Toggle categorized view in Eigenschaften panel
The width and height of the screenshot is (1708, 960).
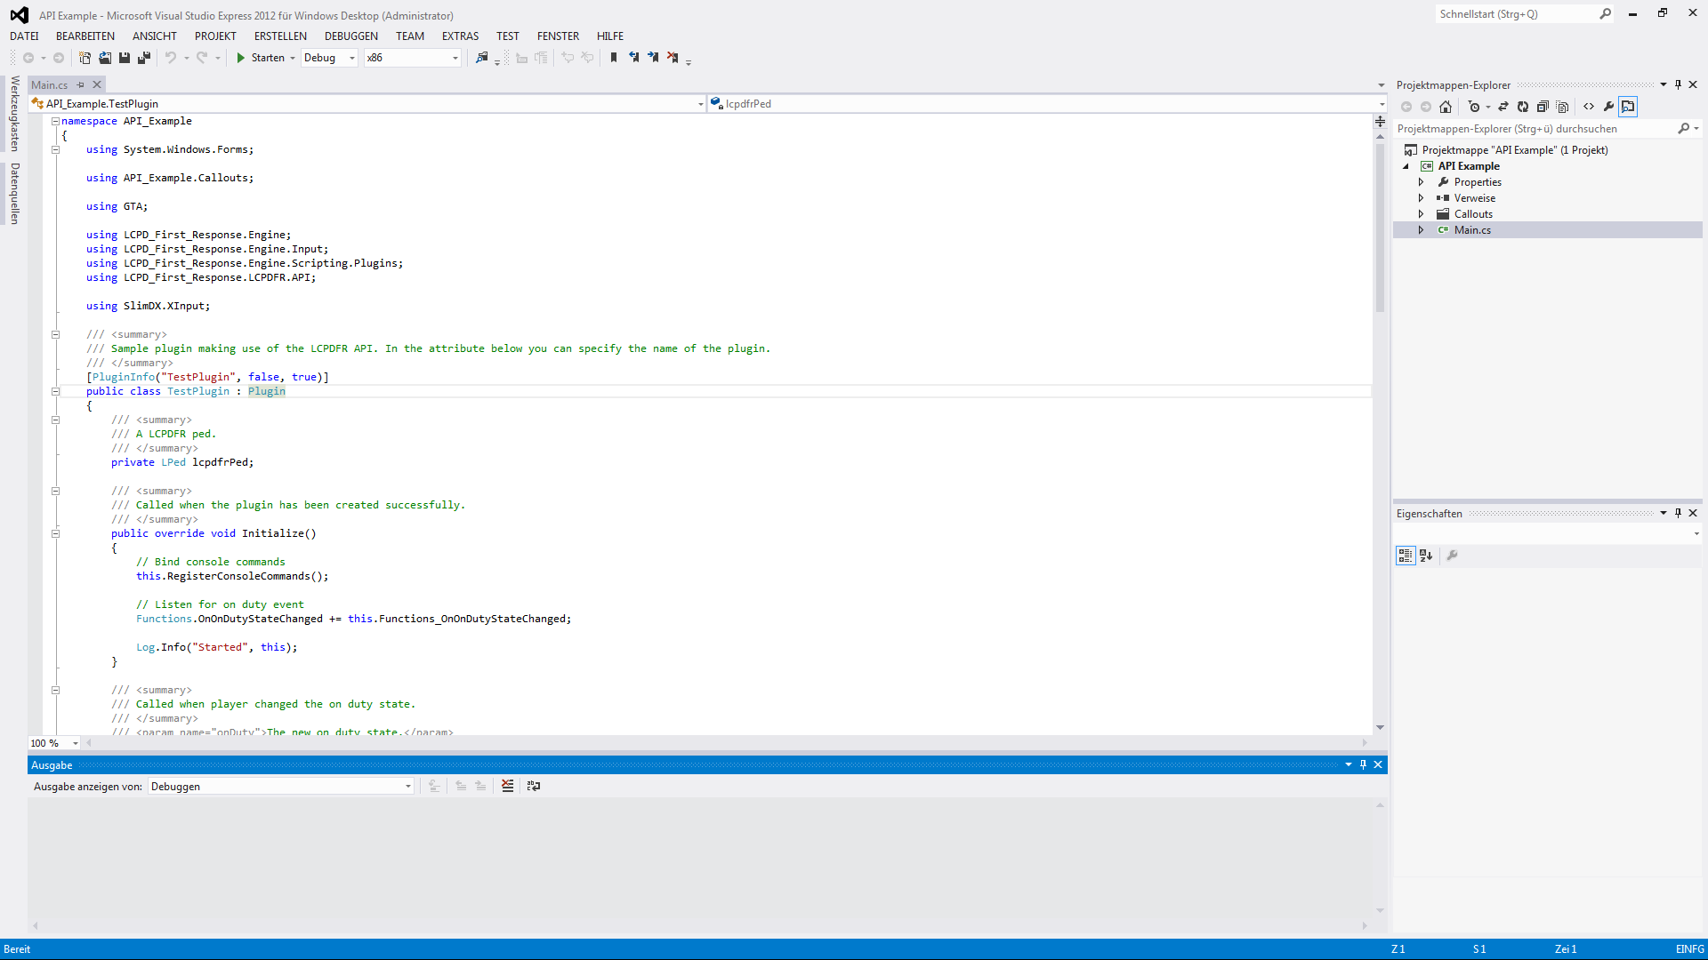click(1405, 556)
